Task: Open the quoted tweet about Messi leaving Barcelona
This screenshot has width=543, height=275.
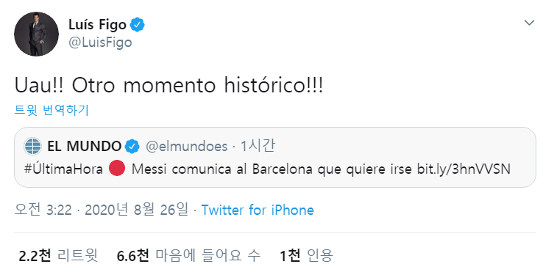Action: (x=275, y=158)
